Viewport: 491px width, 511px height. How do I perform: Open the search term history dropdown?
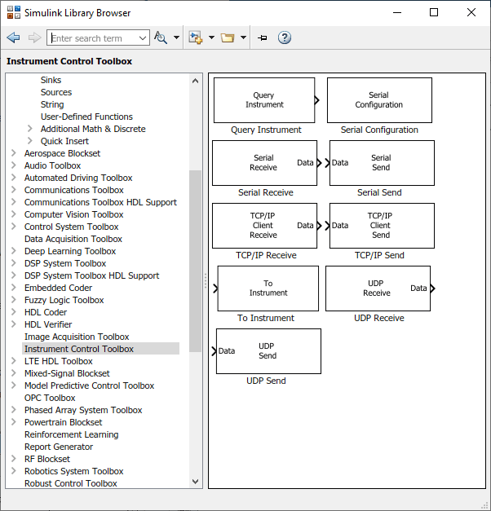tap(143, 38)
